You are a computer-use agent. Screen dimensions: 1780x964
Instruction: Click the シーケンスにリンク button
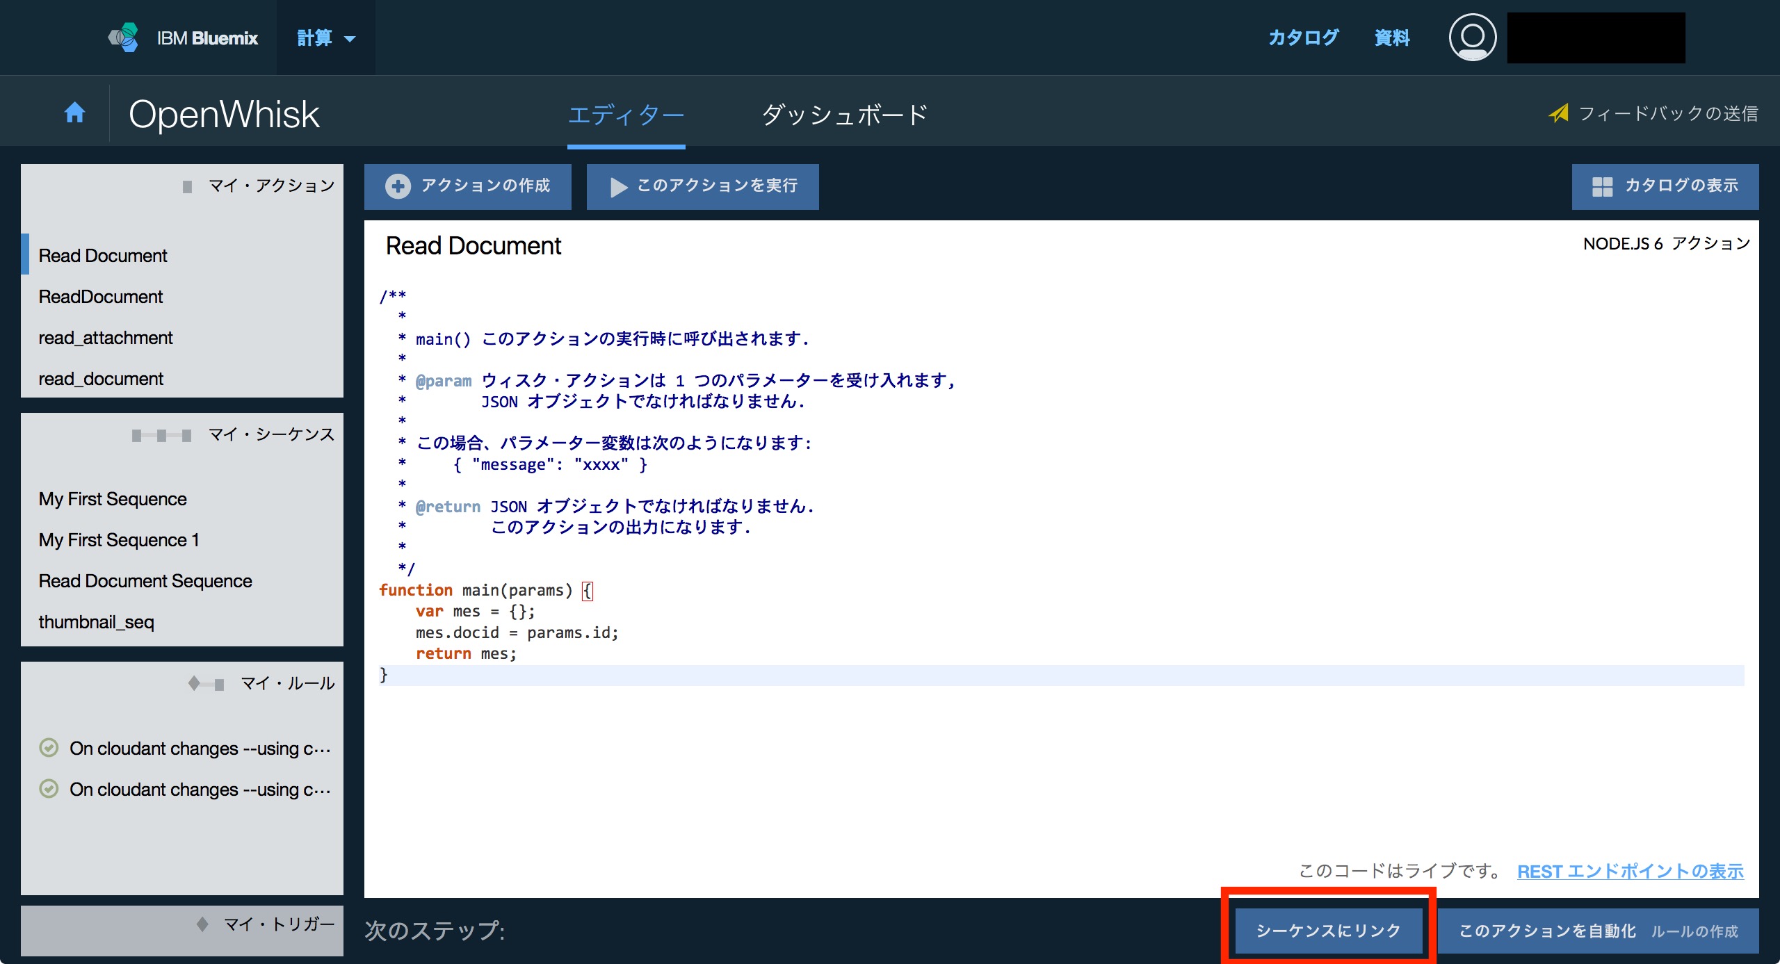[1328, 931]
